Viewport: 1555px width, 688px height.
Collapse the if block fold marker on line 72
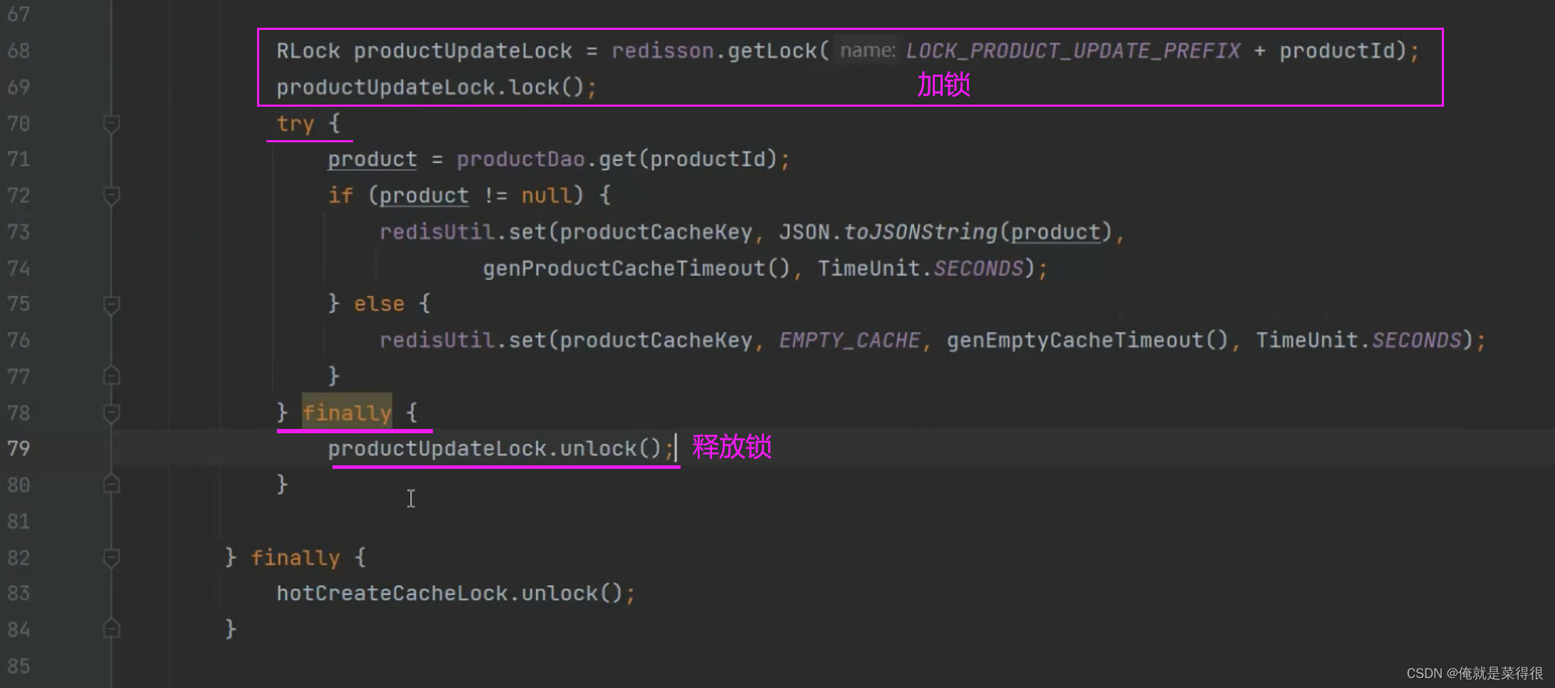tap(111, 196)
